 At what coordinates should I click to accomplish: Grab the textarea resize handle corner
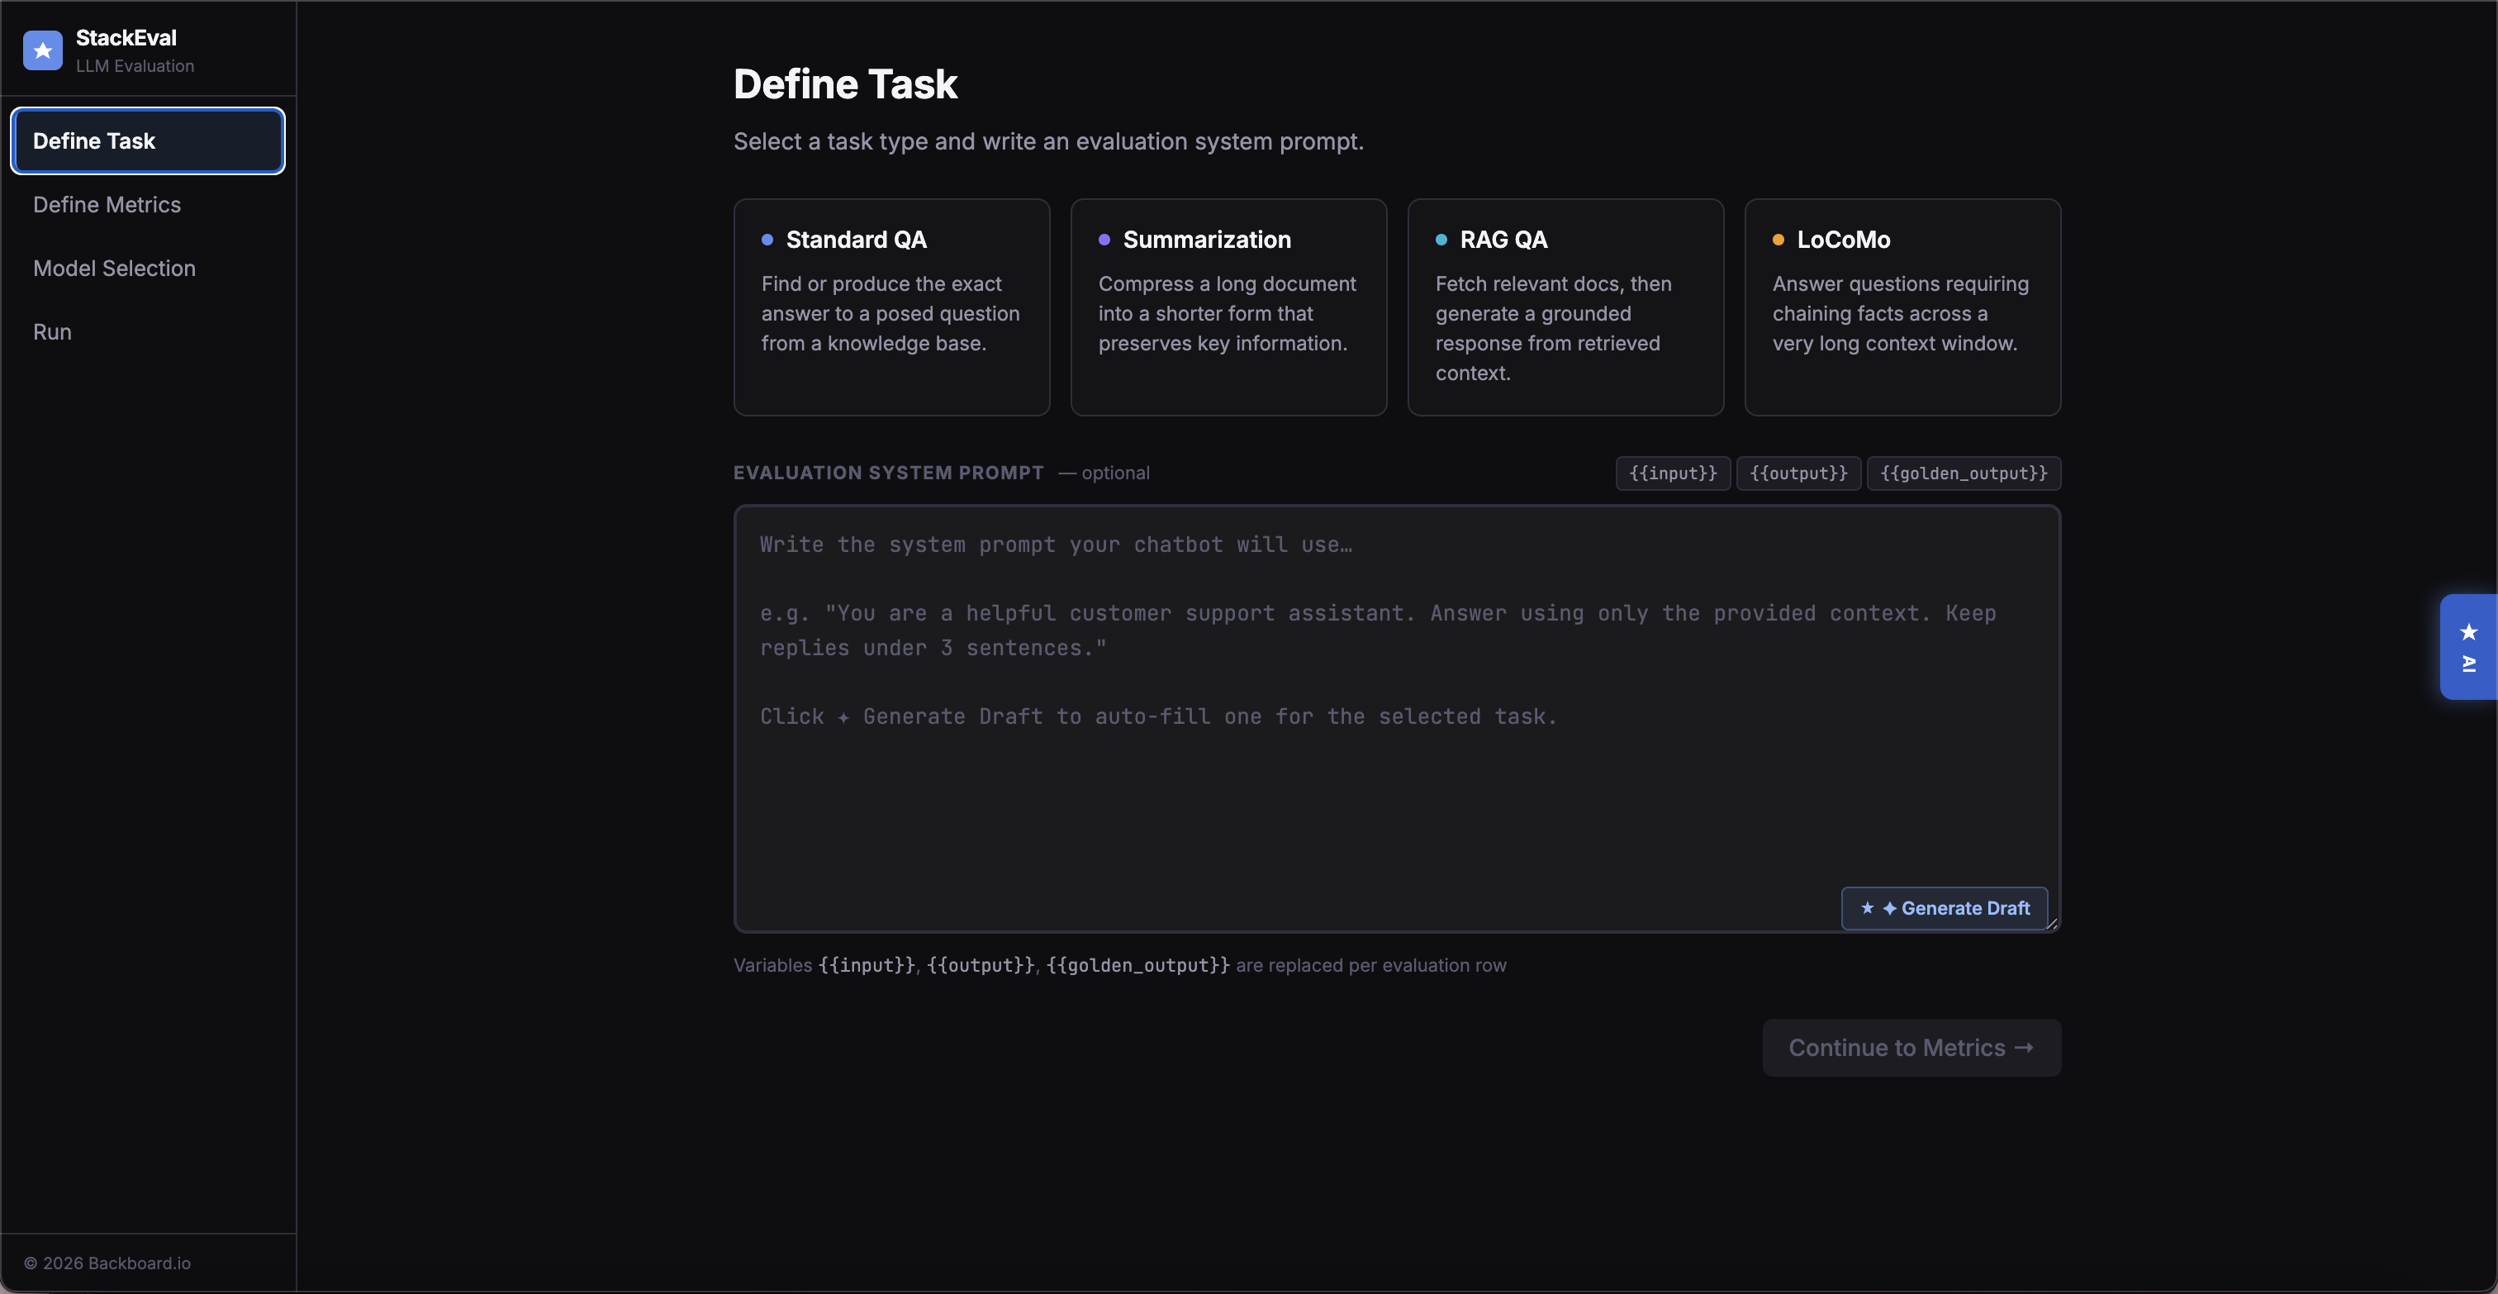[x=2052, y=924]
